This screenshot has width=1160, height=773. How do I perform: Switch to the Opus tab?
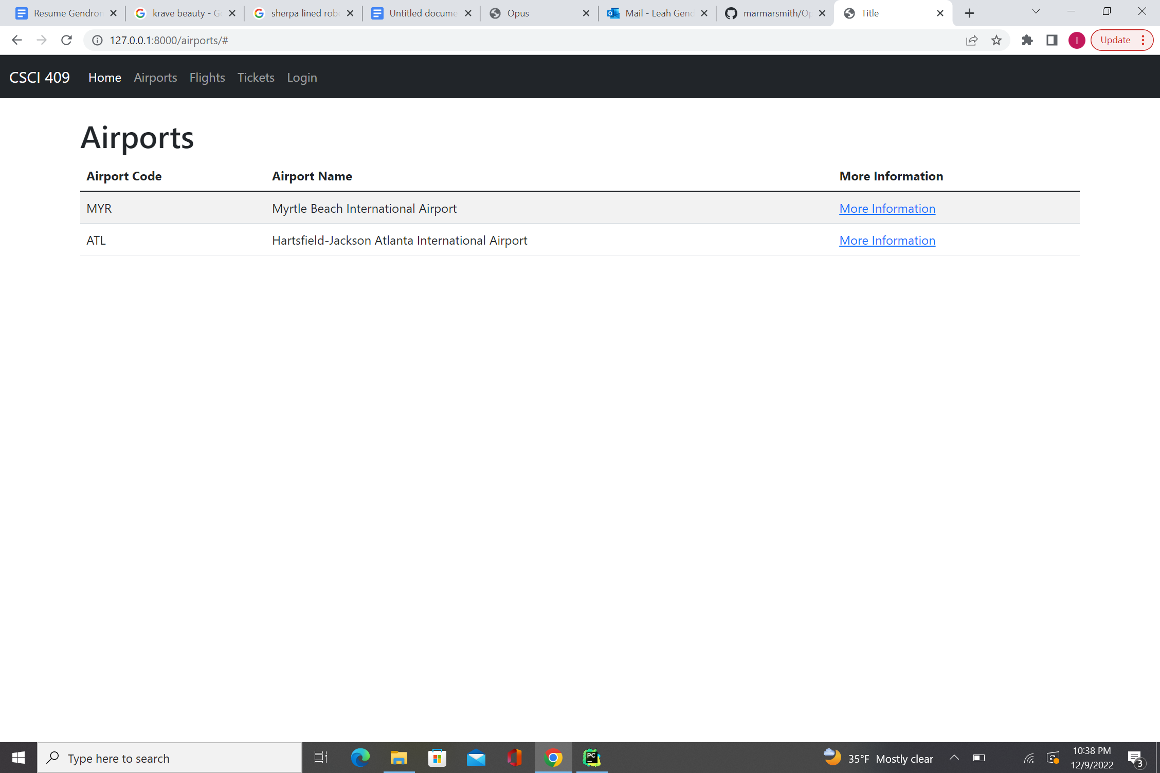click(538, 13)
